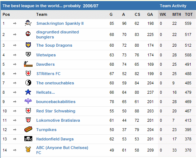
Task: Click the red face badge of disgruntled disunited bunglers
Action: [x=28, y=34]
